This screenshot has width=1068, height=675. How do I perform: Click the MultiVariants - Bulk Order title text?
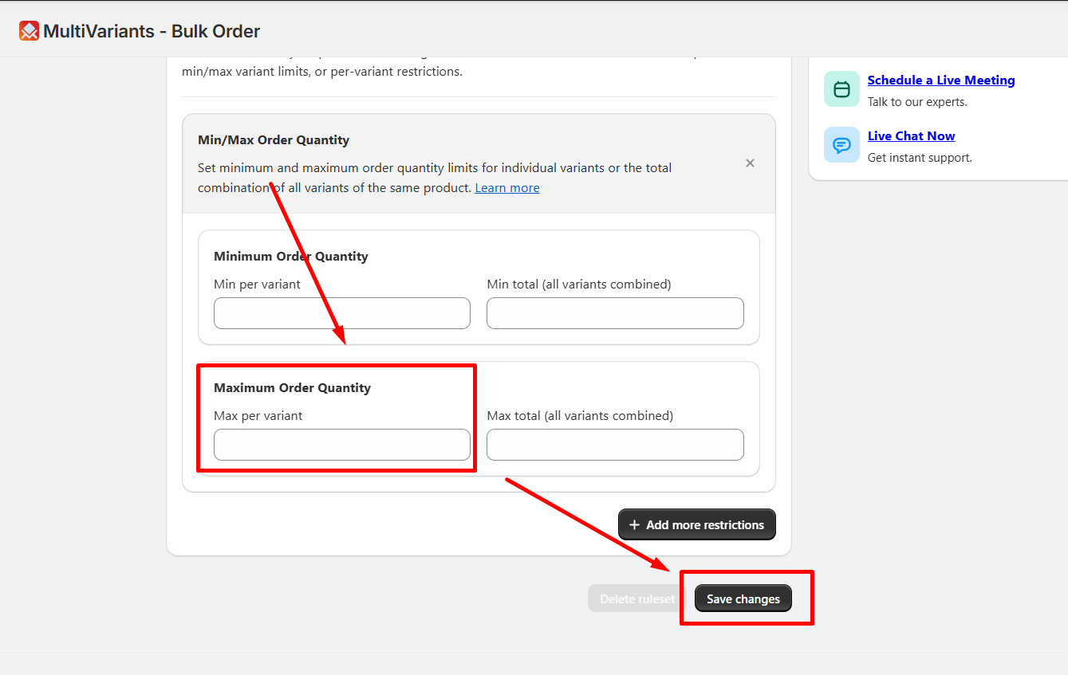152,32
